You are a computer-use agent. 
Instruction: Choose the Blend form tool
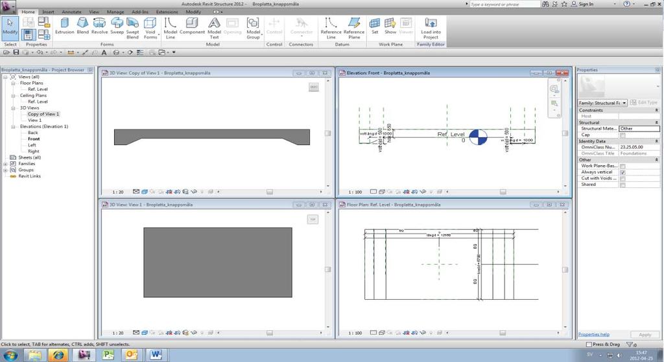[82, 26]
